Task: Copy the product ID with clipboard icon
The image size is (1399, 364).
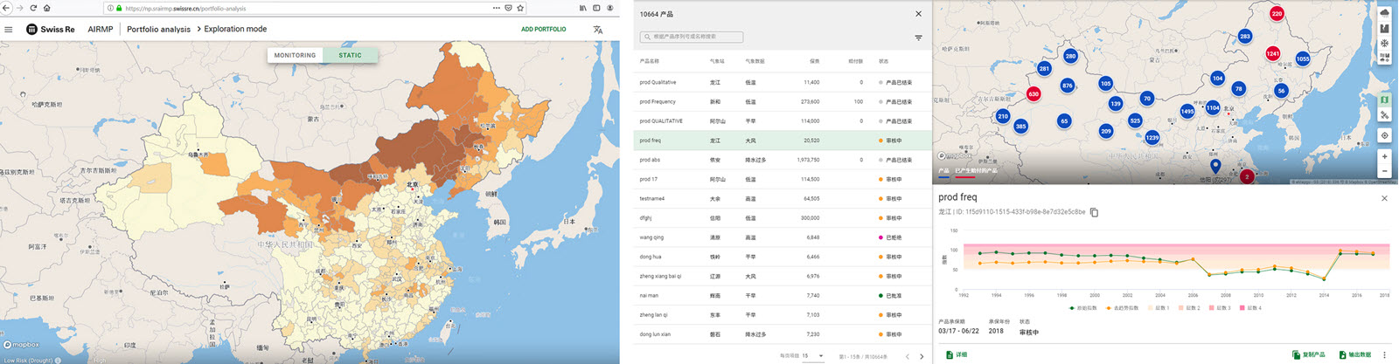Action: pos(1094,212)
